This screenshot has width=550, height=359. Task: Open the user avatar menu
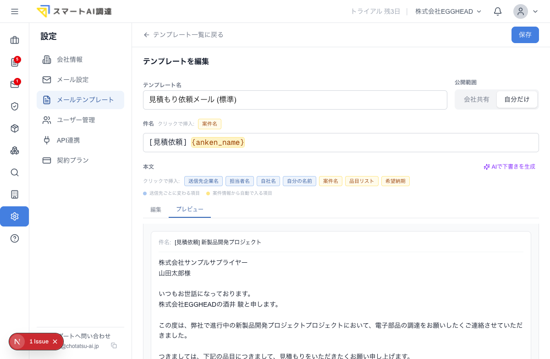521,11
